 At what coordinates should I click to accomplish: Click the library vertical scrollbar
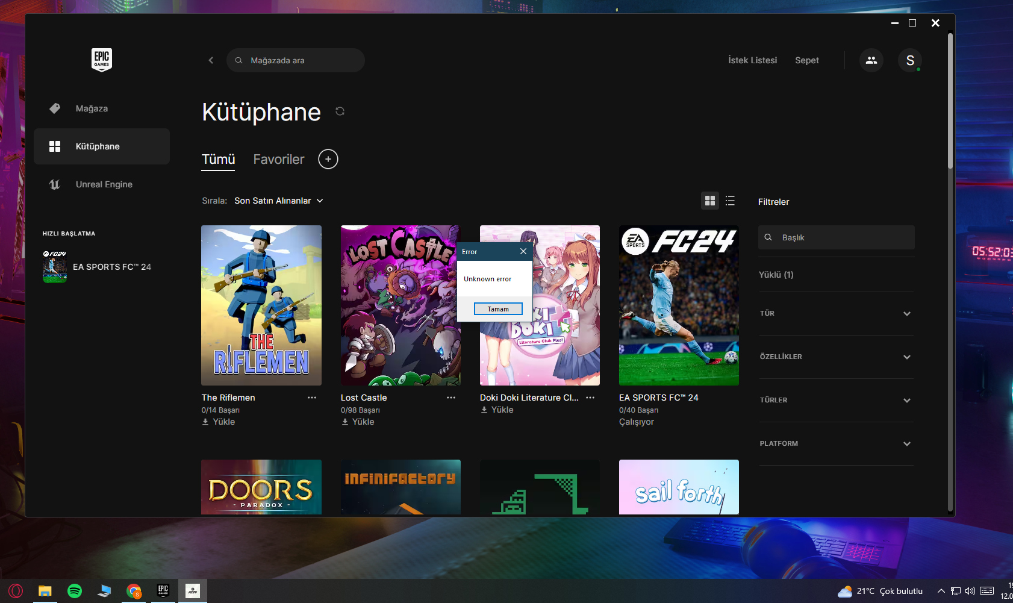point(950,101)
